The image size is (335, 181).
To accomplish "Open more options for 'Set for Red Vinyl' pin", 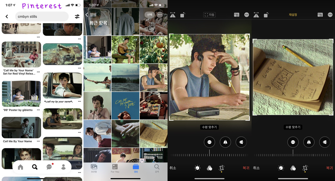I will pyautogui.click(x=38, y=72).
